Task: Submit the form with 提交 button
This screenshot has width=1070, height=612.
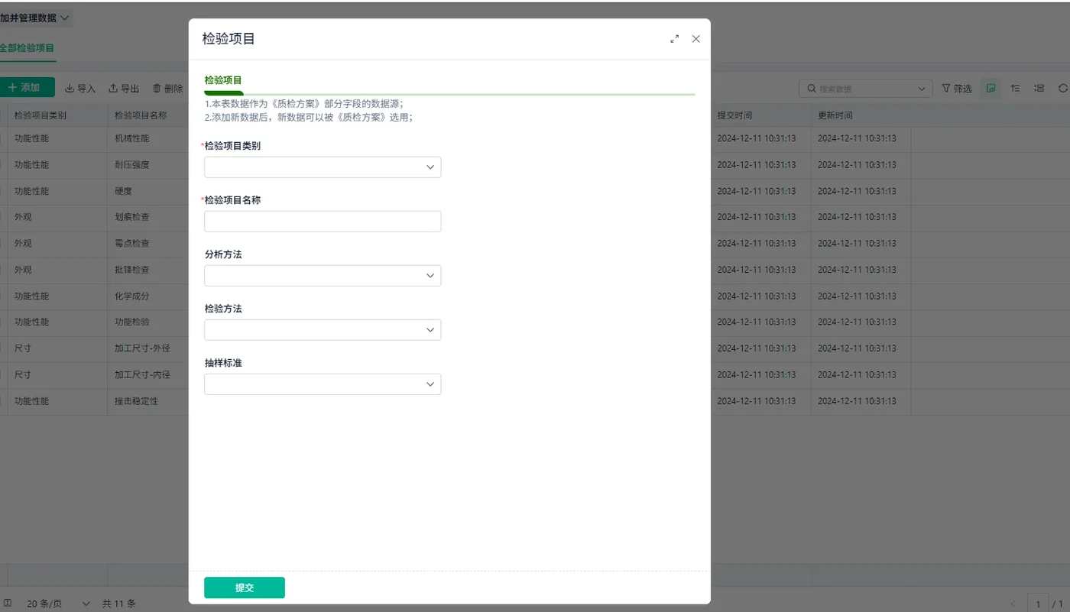Action: tap(245, 588)
